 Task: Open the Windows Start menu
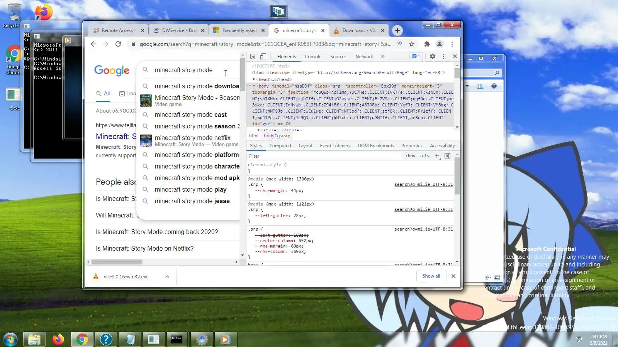(10, 339)
